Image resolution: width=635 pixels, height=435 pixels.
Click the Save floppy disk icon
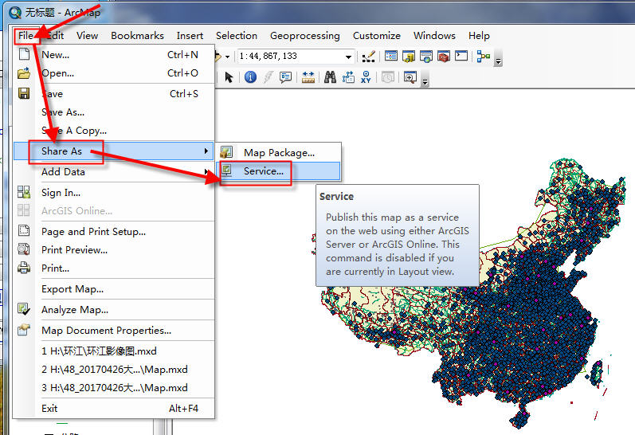point(24,93)
